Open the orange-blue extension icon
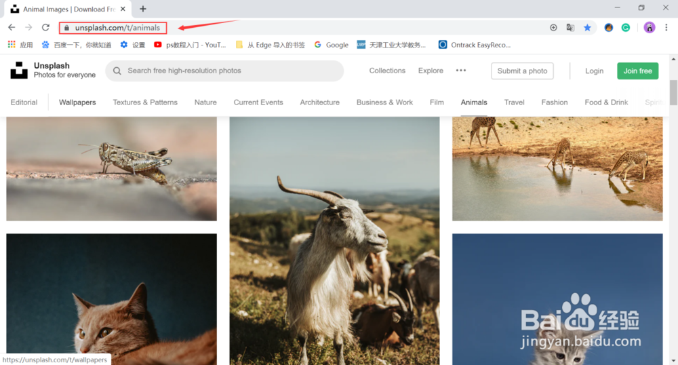Screen dimensions: 678x365 tap(608, 28)
